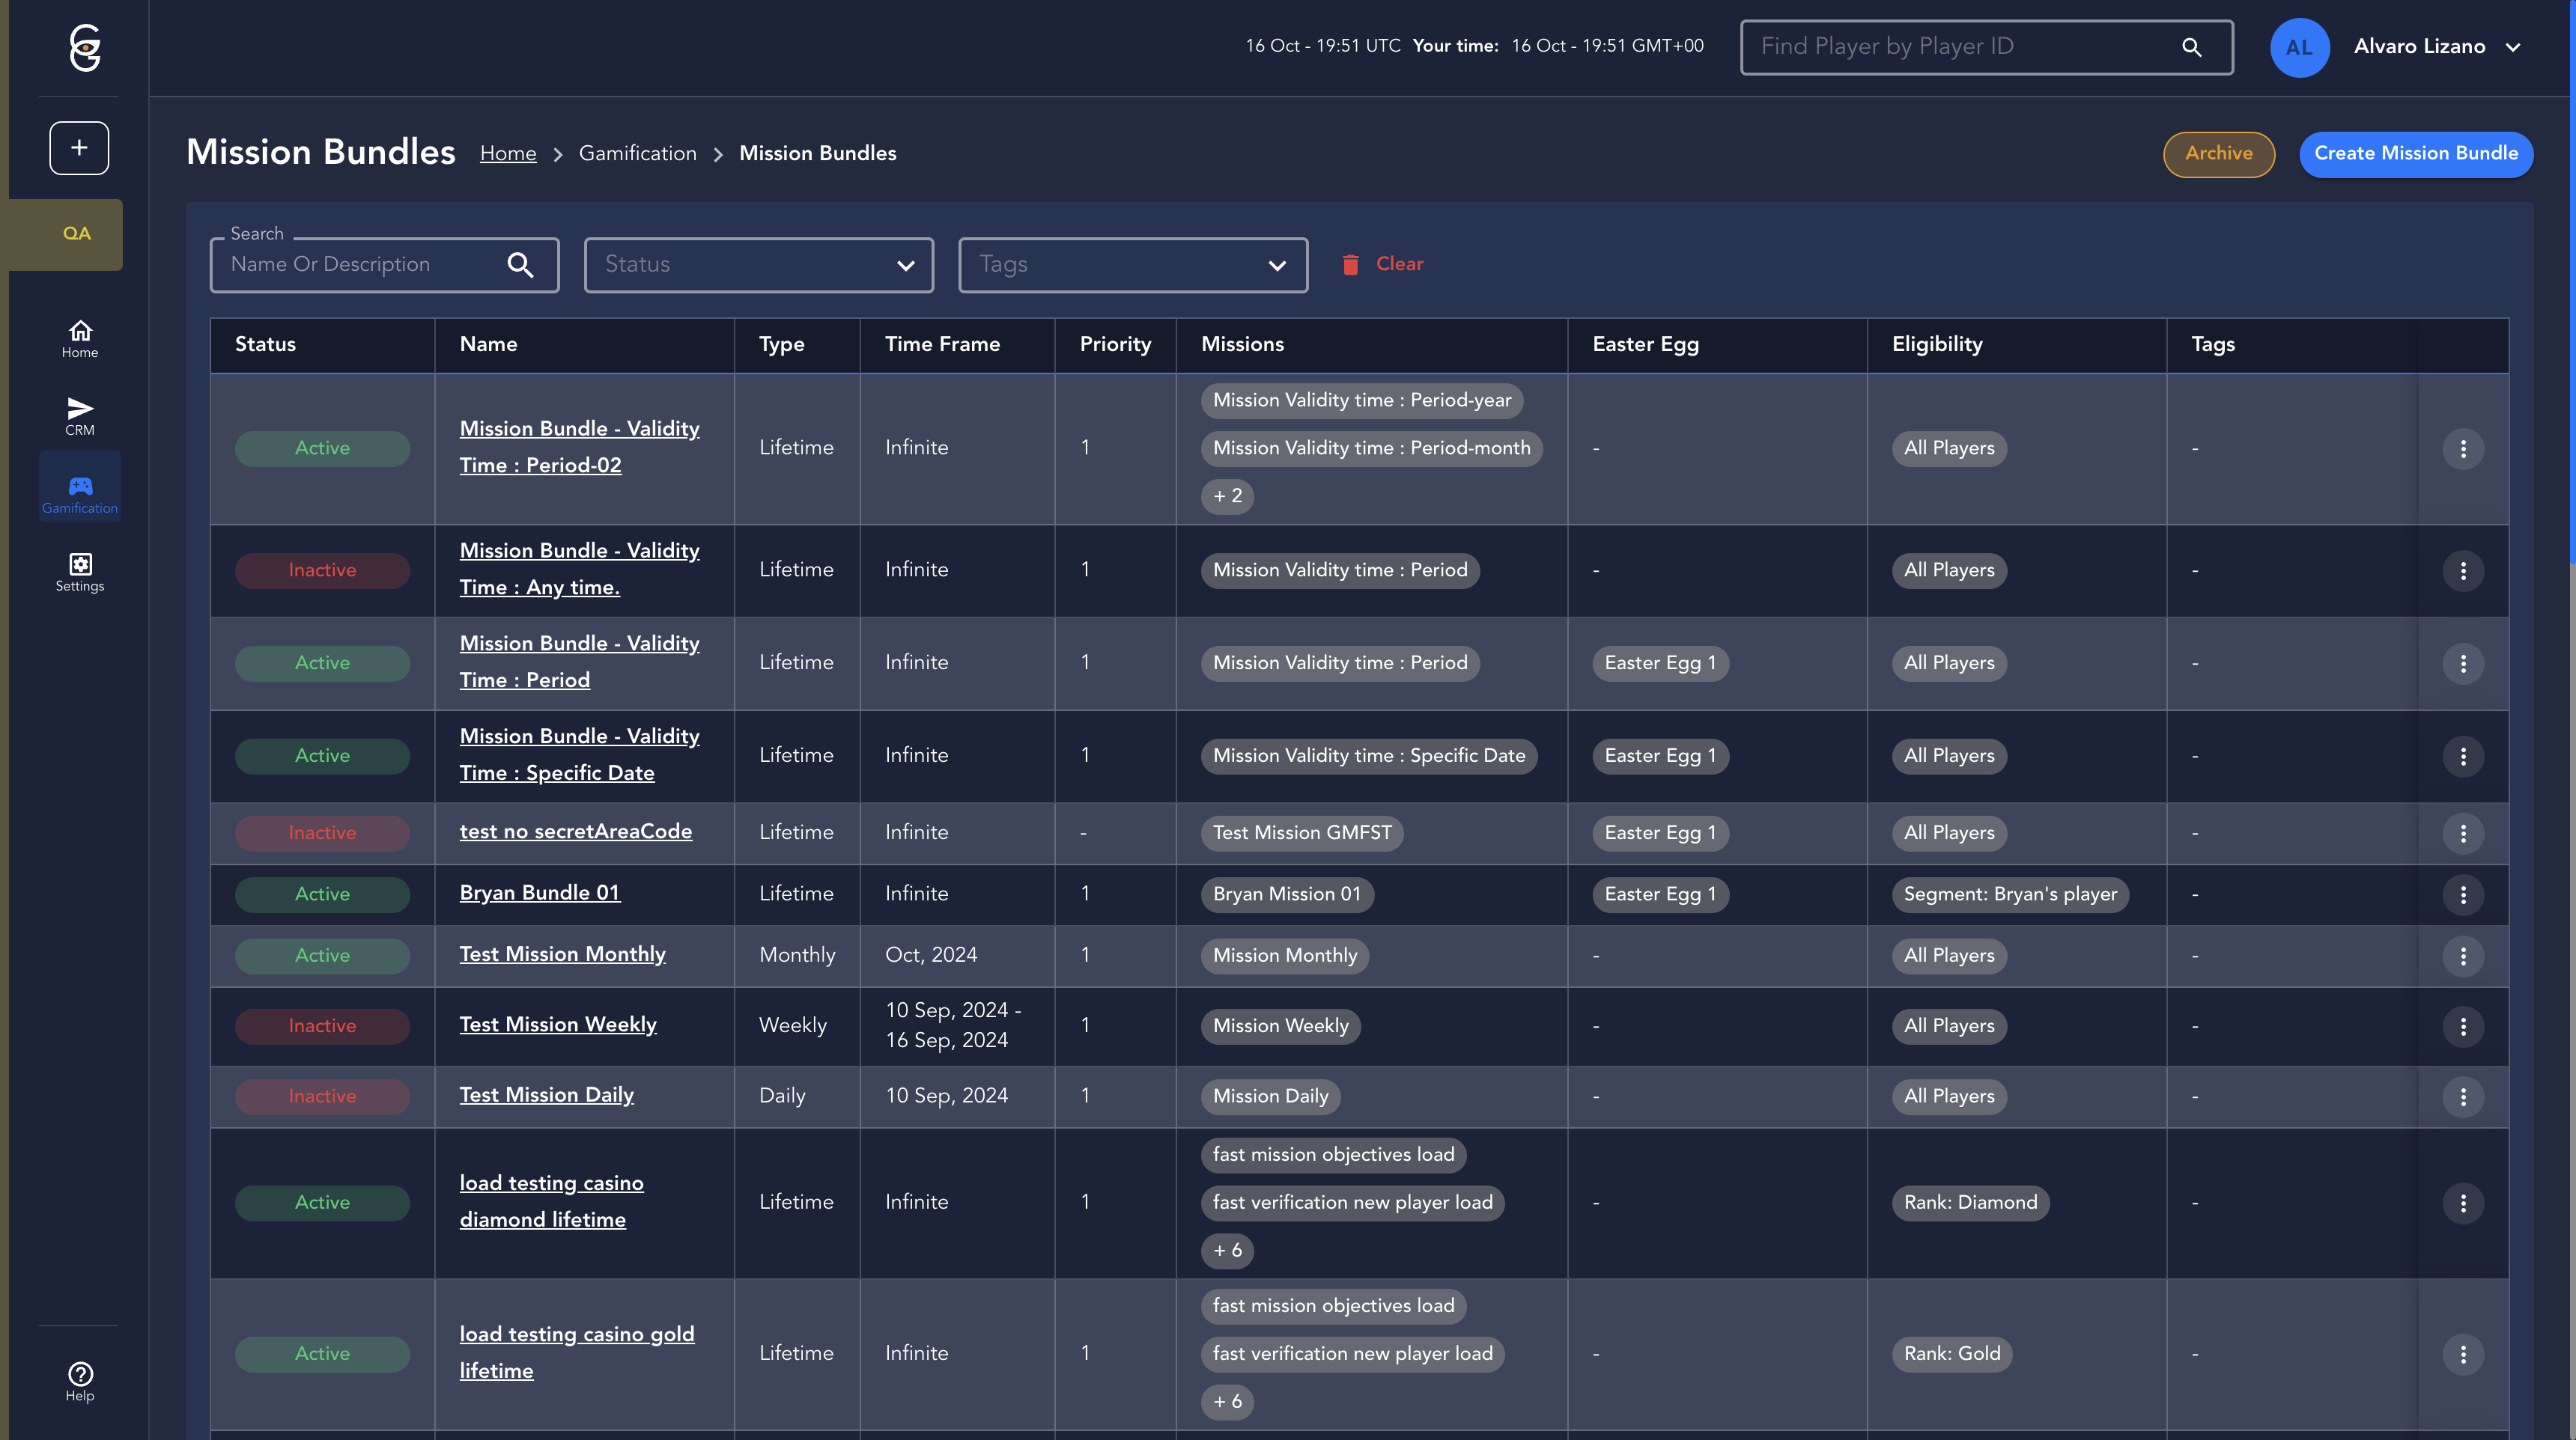2576x1440 pixels.
Task: Select the QA environment tab
Action: click(76, 234)
